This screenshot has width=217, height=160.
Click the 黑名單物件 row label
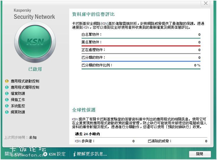point(92,42)
